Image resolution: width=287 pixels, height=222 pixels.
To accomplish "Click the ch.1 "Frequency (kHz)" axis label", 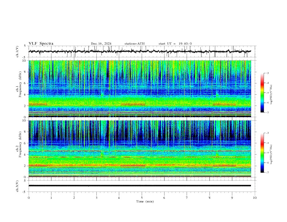I will pos(20,84).
